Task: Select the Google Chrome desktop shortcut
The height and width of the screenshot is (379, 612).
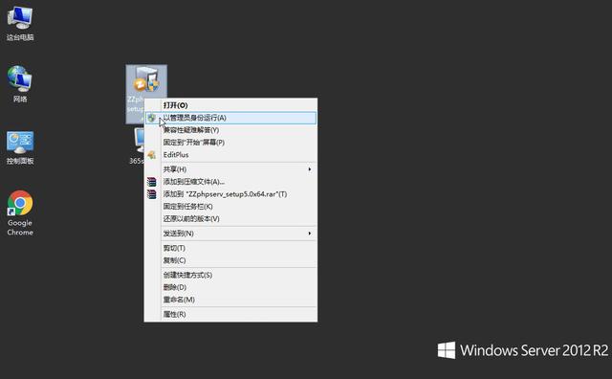Action: (x=20, y=213)
